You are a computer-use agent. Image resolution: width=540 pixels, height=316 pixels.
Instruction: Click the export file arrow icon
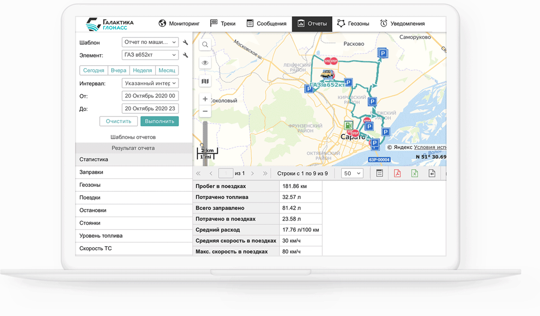point(432,173)
